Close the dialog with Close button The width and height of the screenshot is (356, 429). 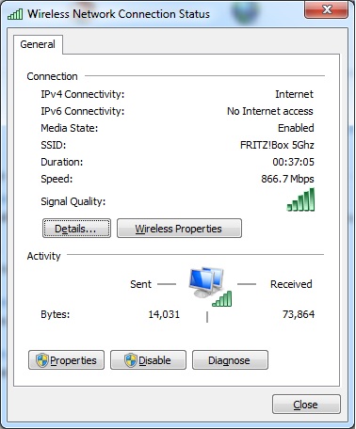coord(306,405)
